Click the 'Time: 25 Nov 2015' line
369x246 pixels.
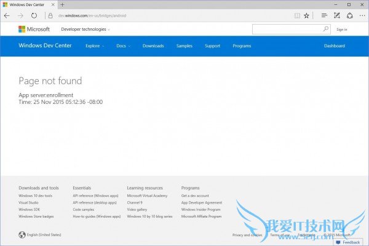pyautogui.click(x=60, y=102)
